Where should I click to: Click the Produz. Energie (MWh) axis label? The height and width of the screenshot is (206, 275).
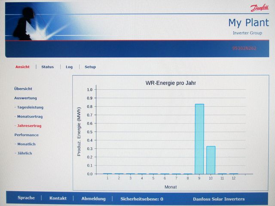tap(79, 132)
